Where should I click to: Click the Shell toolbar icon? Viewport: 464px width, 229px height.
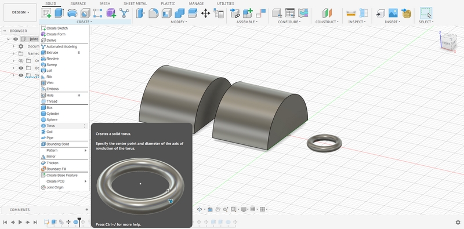tap(166, 13)
